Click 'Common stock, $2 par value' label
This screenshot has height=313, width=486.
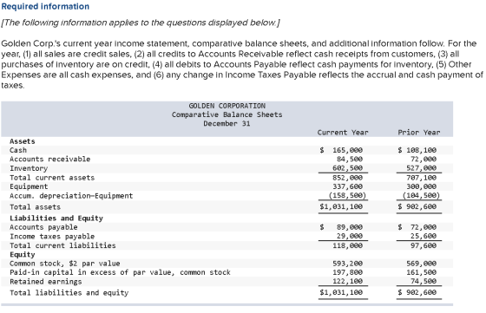point(65,264)
